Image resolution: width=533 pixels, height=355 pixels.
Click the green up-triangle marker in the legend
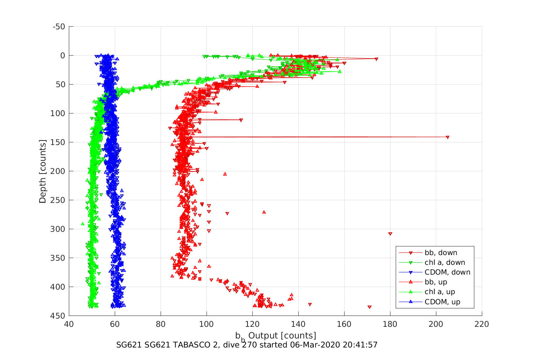point(411,292)
